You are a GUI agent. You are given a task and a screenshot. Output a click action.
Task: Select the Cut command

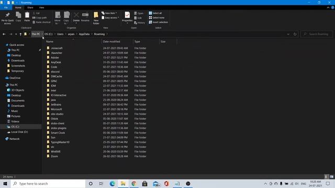[x=36, y=13]
